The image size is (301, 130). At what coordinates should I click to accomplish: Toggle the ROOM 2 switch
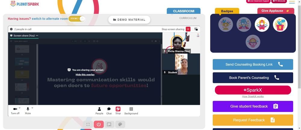77,19
